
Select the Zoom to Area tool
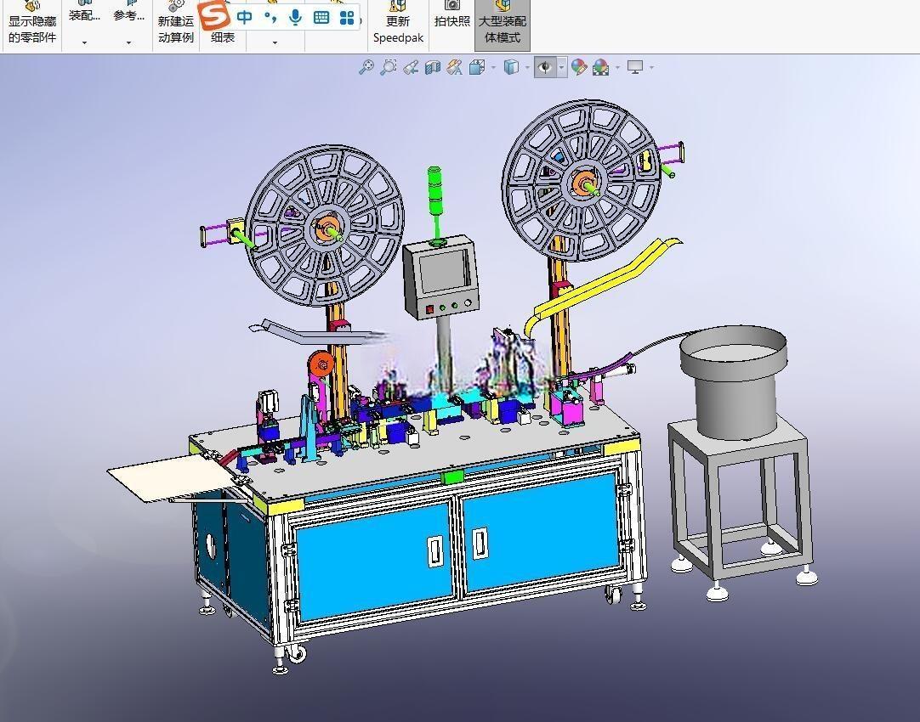pos(388,67)
